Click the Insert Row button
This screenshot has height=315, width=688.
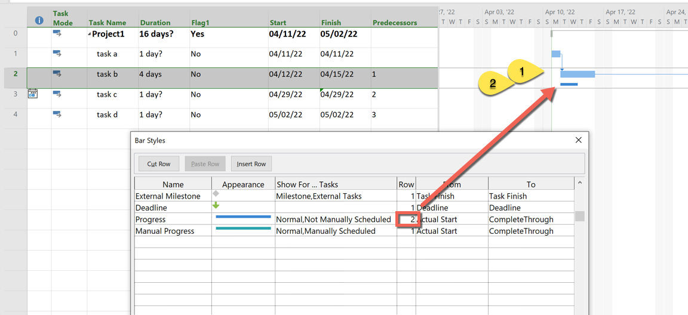click(x=251, y=164)
